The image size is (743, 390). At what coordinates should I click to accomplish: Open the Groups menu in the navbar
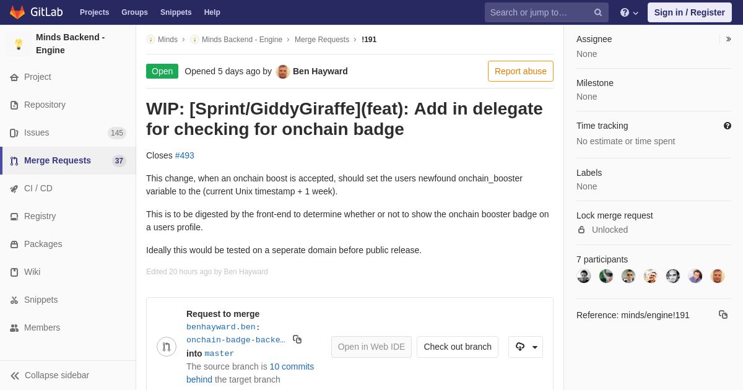pyautogui.click(x=134, y=12)
